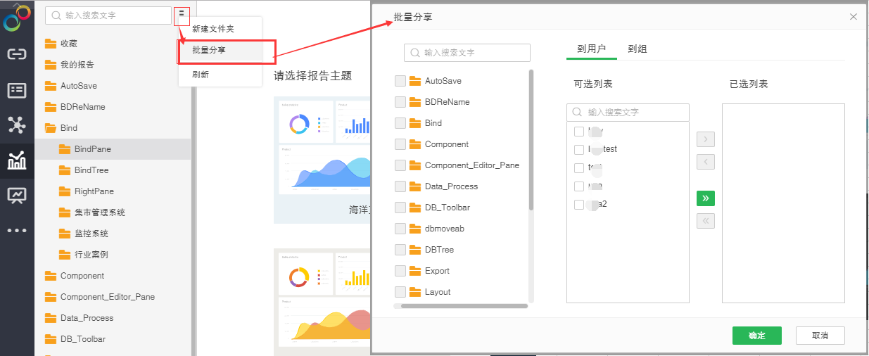869x356 pixels.
Task: Click the green 确定 button
Action: click(x=757, y=336)
